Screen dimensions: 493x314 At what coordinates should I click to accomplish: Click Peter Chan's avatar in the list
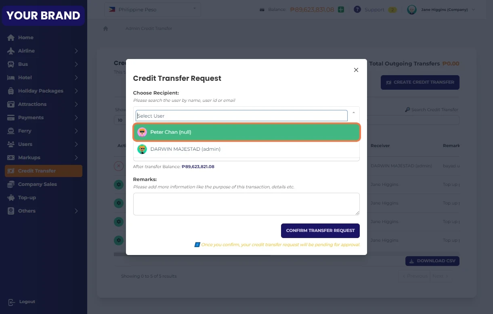click(x=142, y=132)
